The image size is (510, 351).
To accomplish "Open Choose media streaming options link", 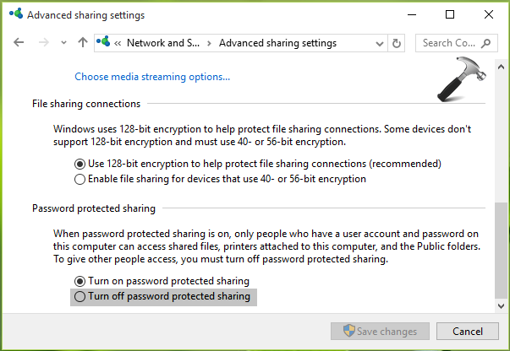I will pyautogui.click(x=152, y=77).
